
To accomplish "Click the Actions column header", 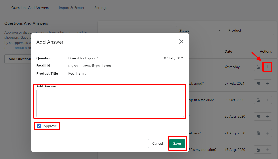I will click(266, 51).
